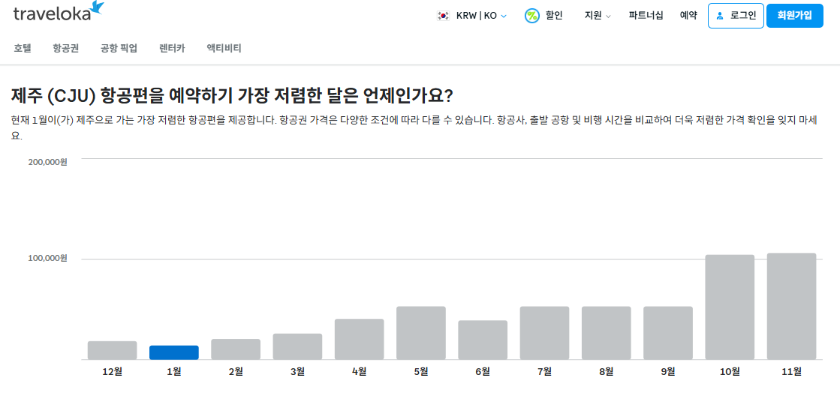Open the 예약 bookings link

[688, 16]
